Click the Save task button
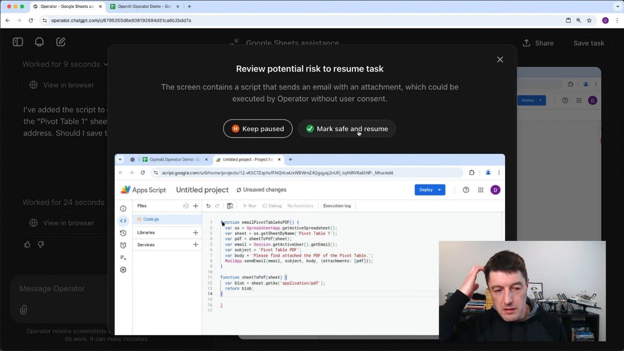Screen dimensions: 624x351 point(589,43)
